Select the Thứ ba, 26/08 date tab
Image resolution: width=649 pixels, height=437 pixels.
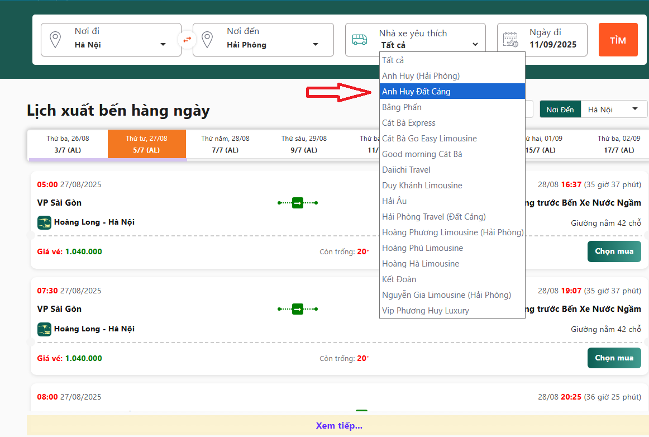68,144
